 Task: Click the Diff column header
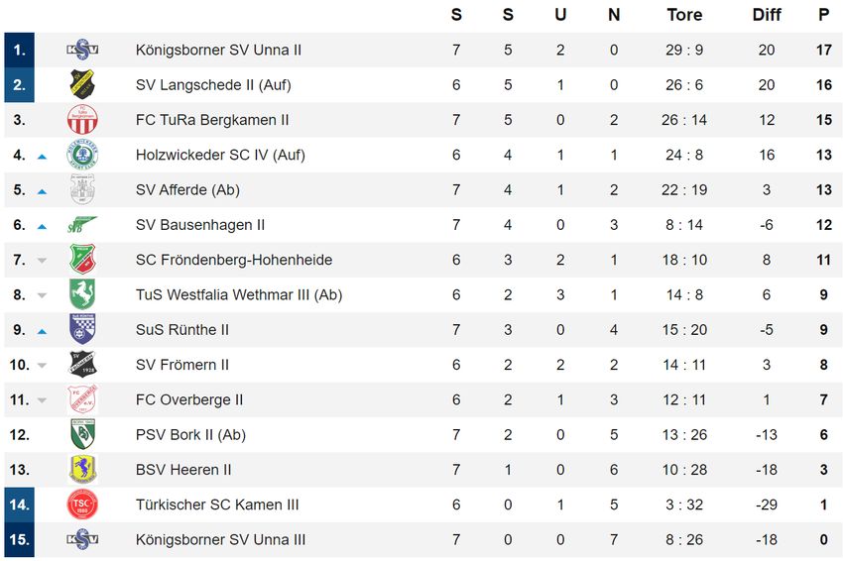click(x=766, y=15)
